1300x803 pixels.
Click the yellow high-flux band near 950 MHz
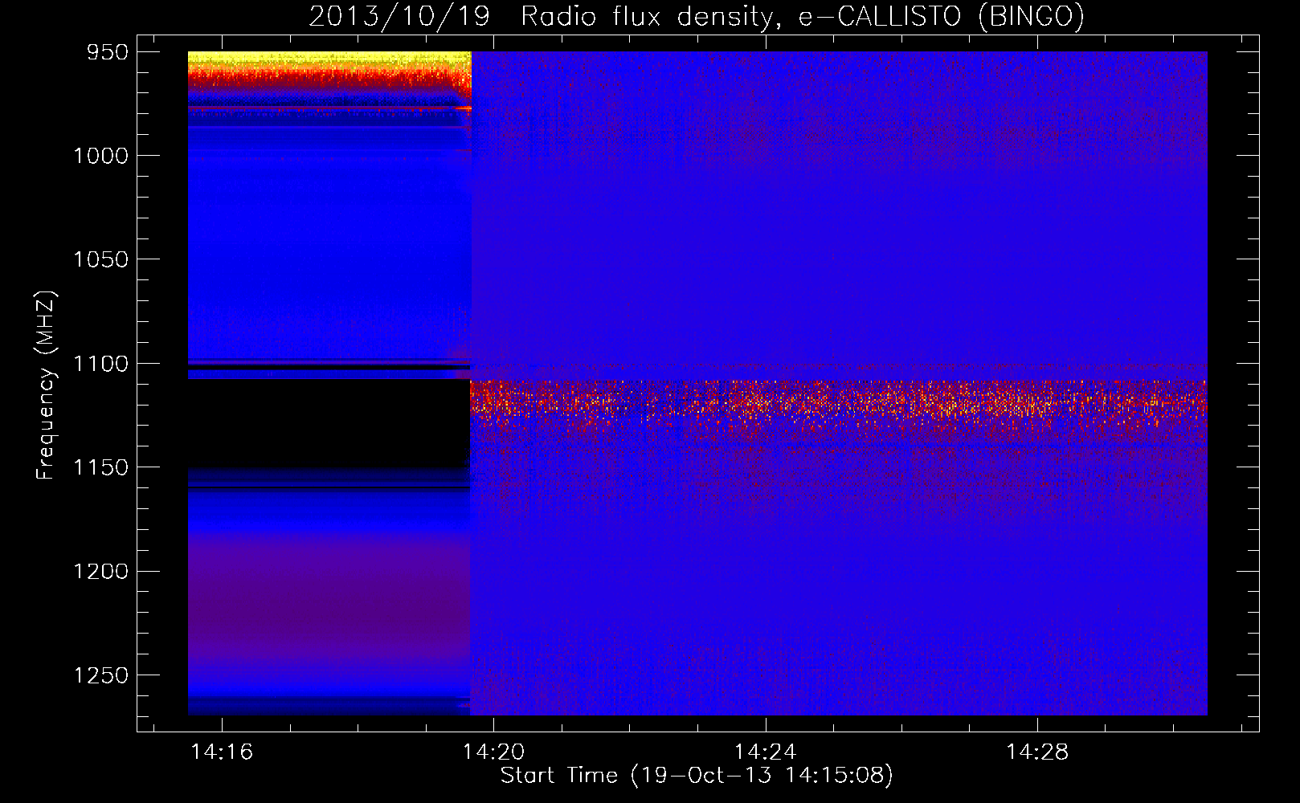(x=329, y=60)
